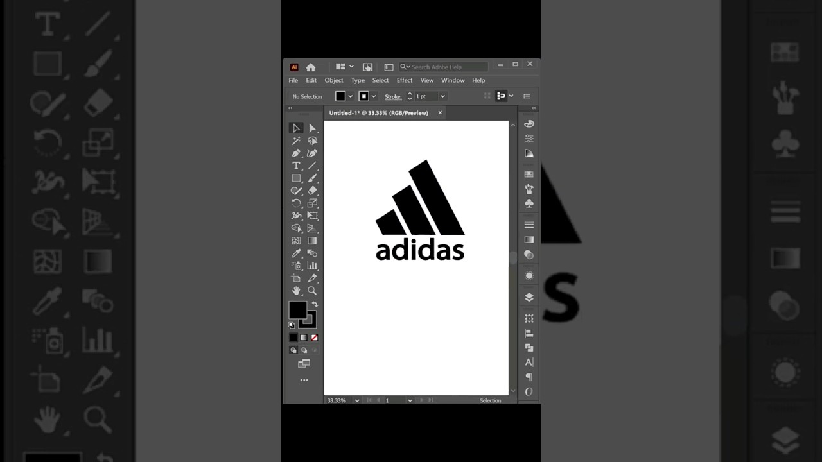Set paint mode to solid Color
The height and width of the screenshot is (462, 822).
293,338
